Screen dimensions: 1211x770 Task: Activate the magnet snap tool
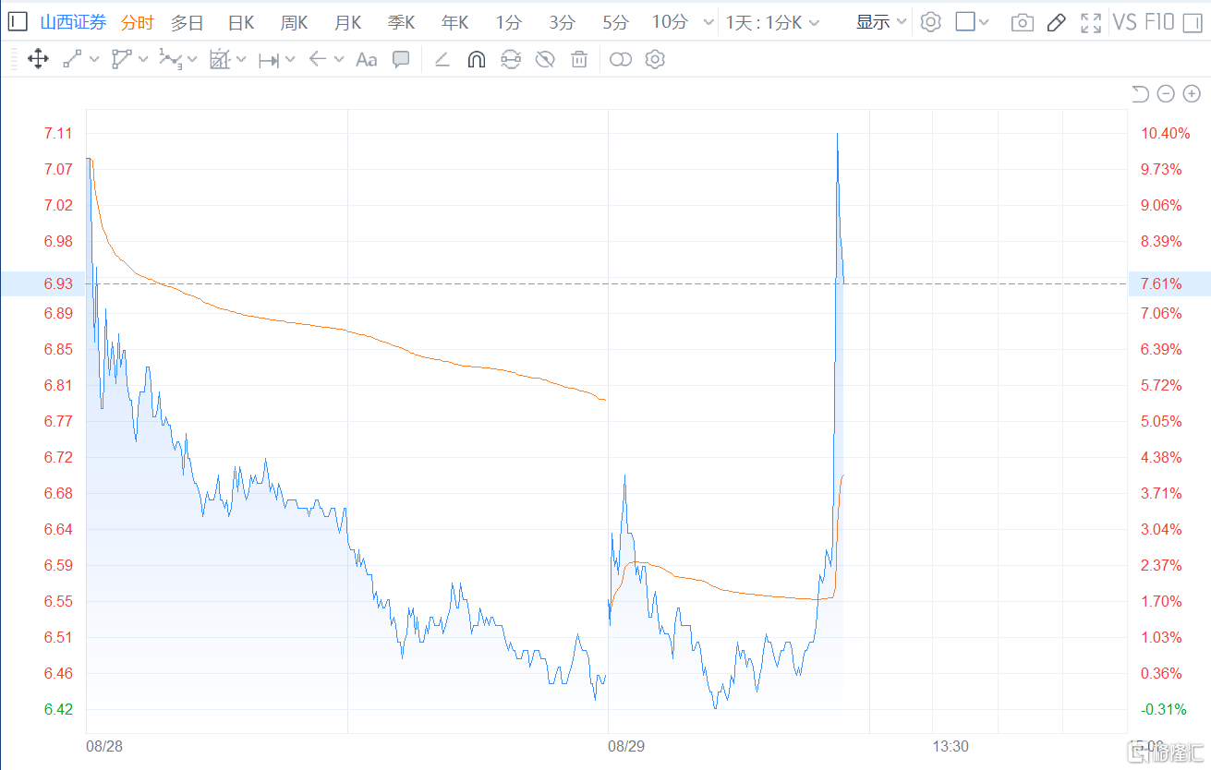[x=477, y=60]
